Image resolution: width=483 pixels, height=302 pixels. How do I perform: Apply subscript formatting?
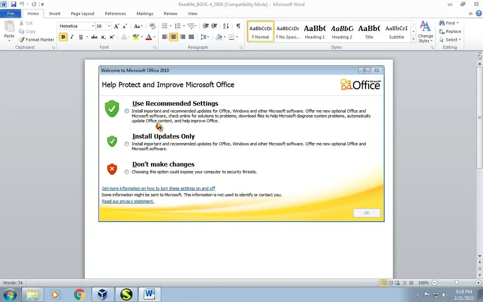(103, 37)
